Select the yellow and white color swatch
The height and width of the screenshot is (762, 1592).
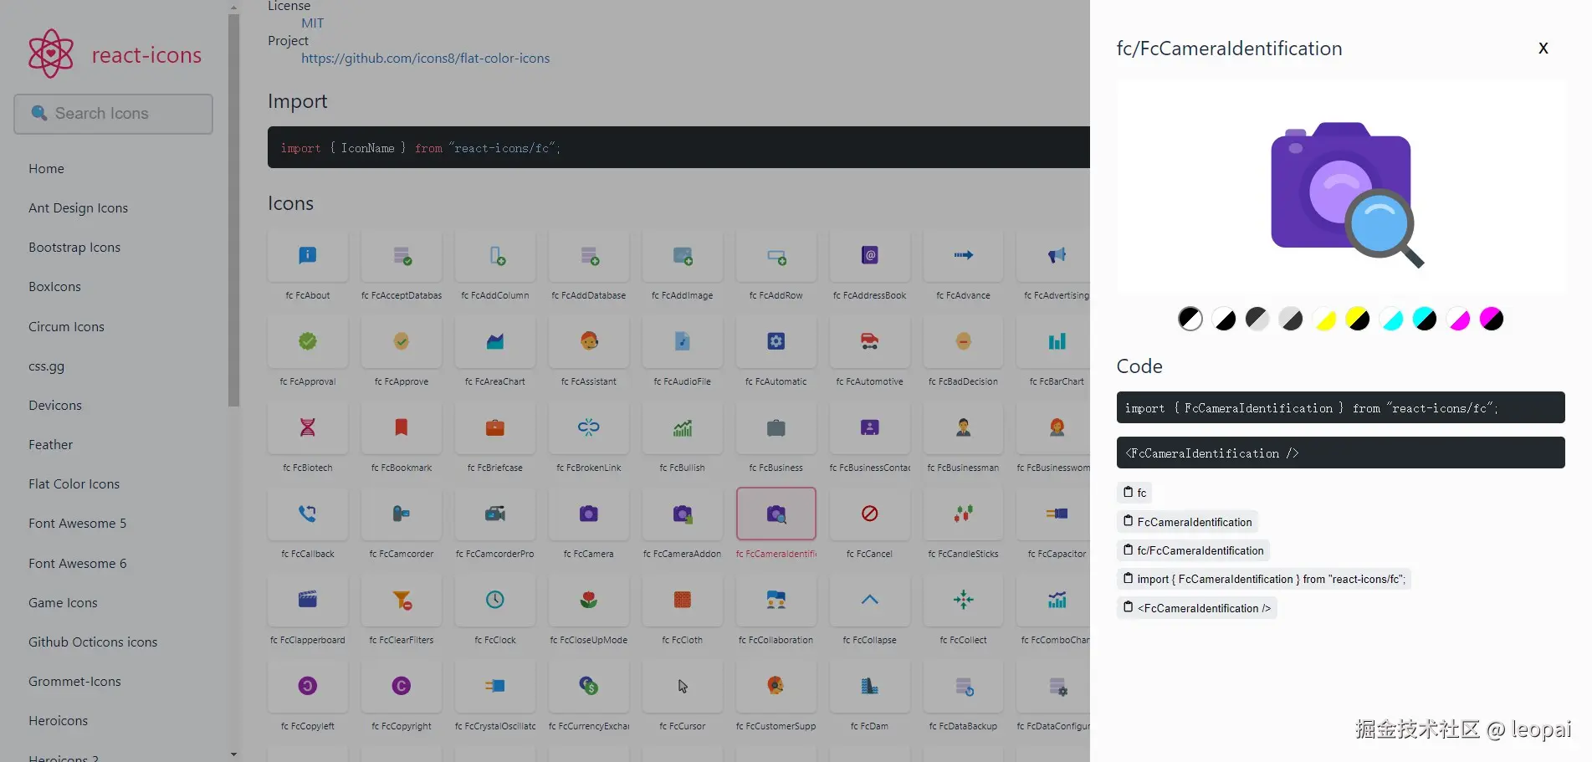click(1324, 319)
